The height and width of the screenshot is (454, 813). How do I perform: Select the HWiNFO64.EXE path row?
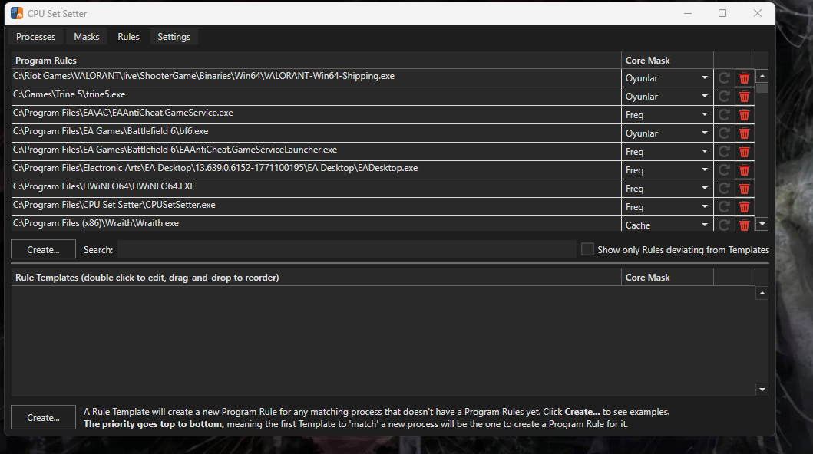316,189
